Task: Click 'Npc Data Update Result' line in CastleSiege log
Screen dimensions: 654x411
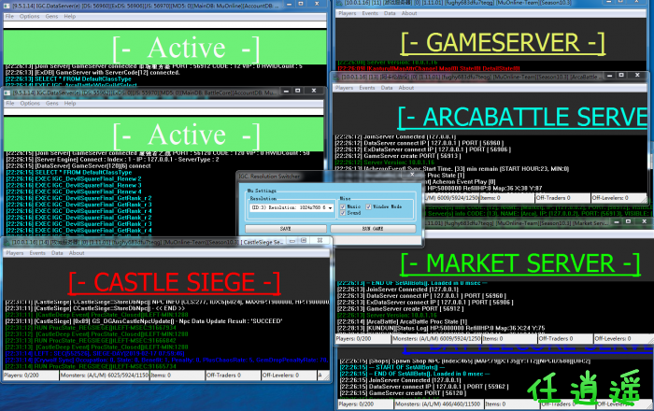Action: [x=144, y=321]
